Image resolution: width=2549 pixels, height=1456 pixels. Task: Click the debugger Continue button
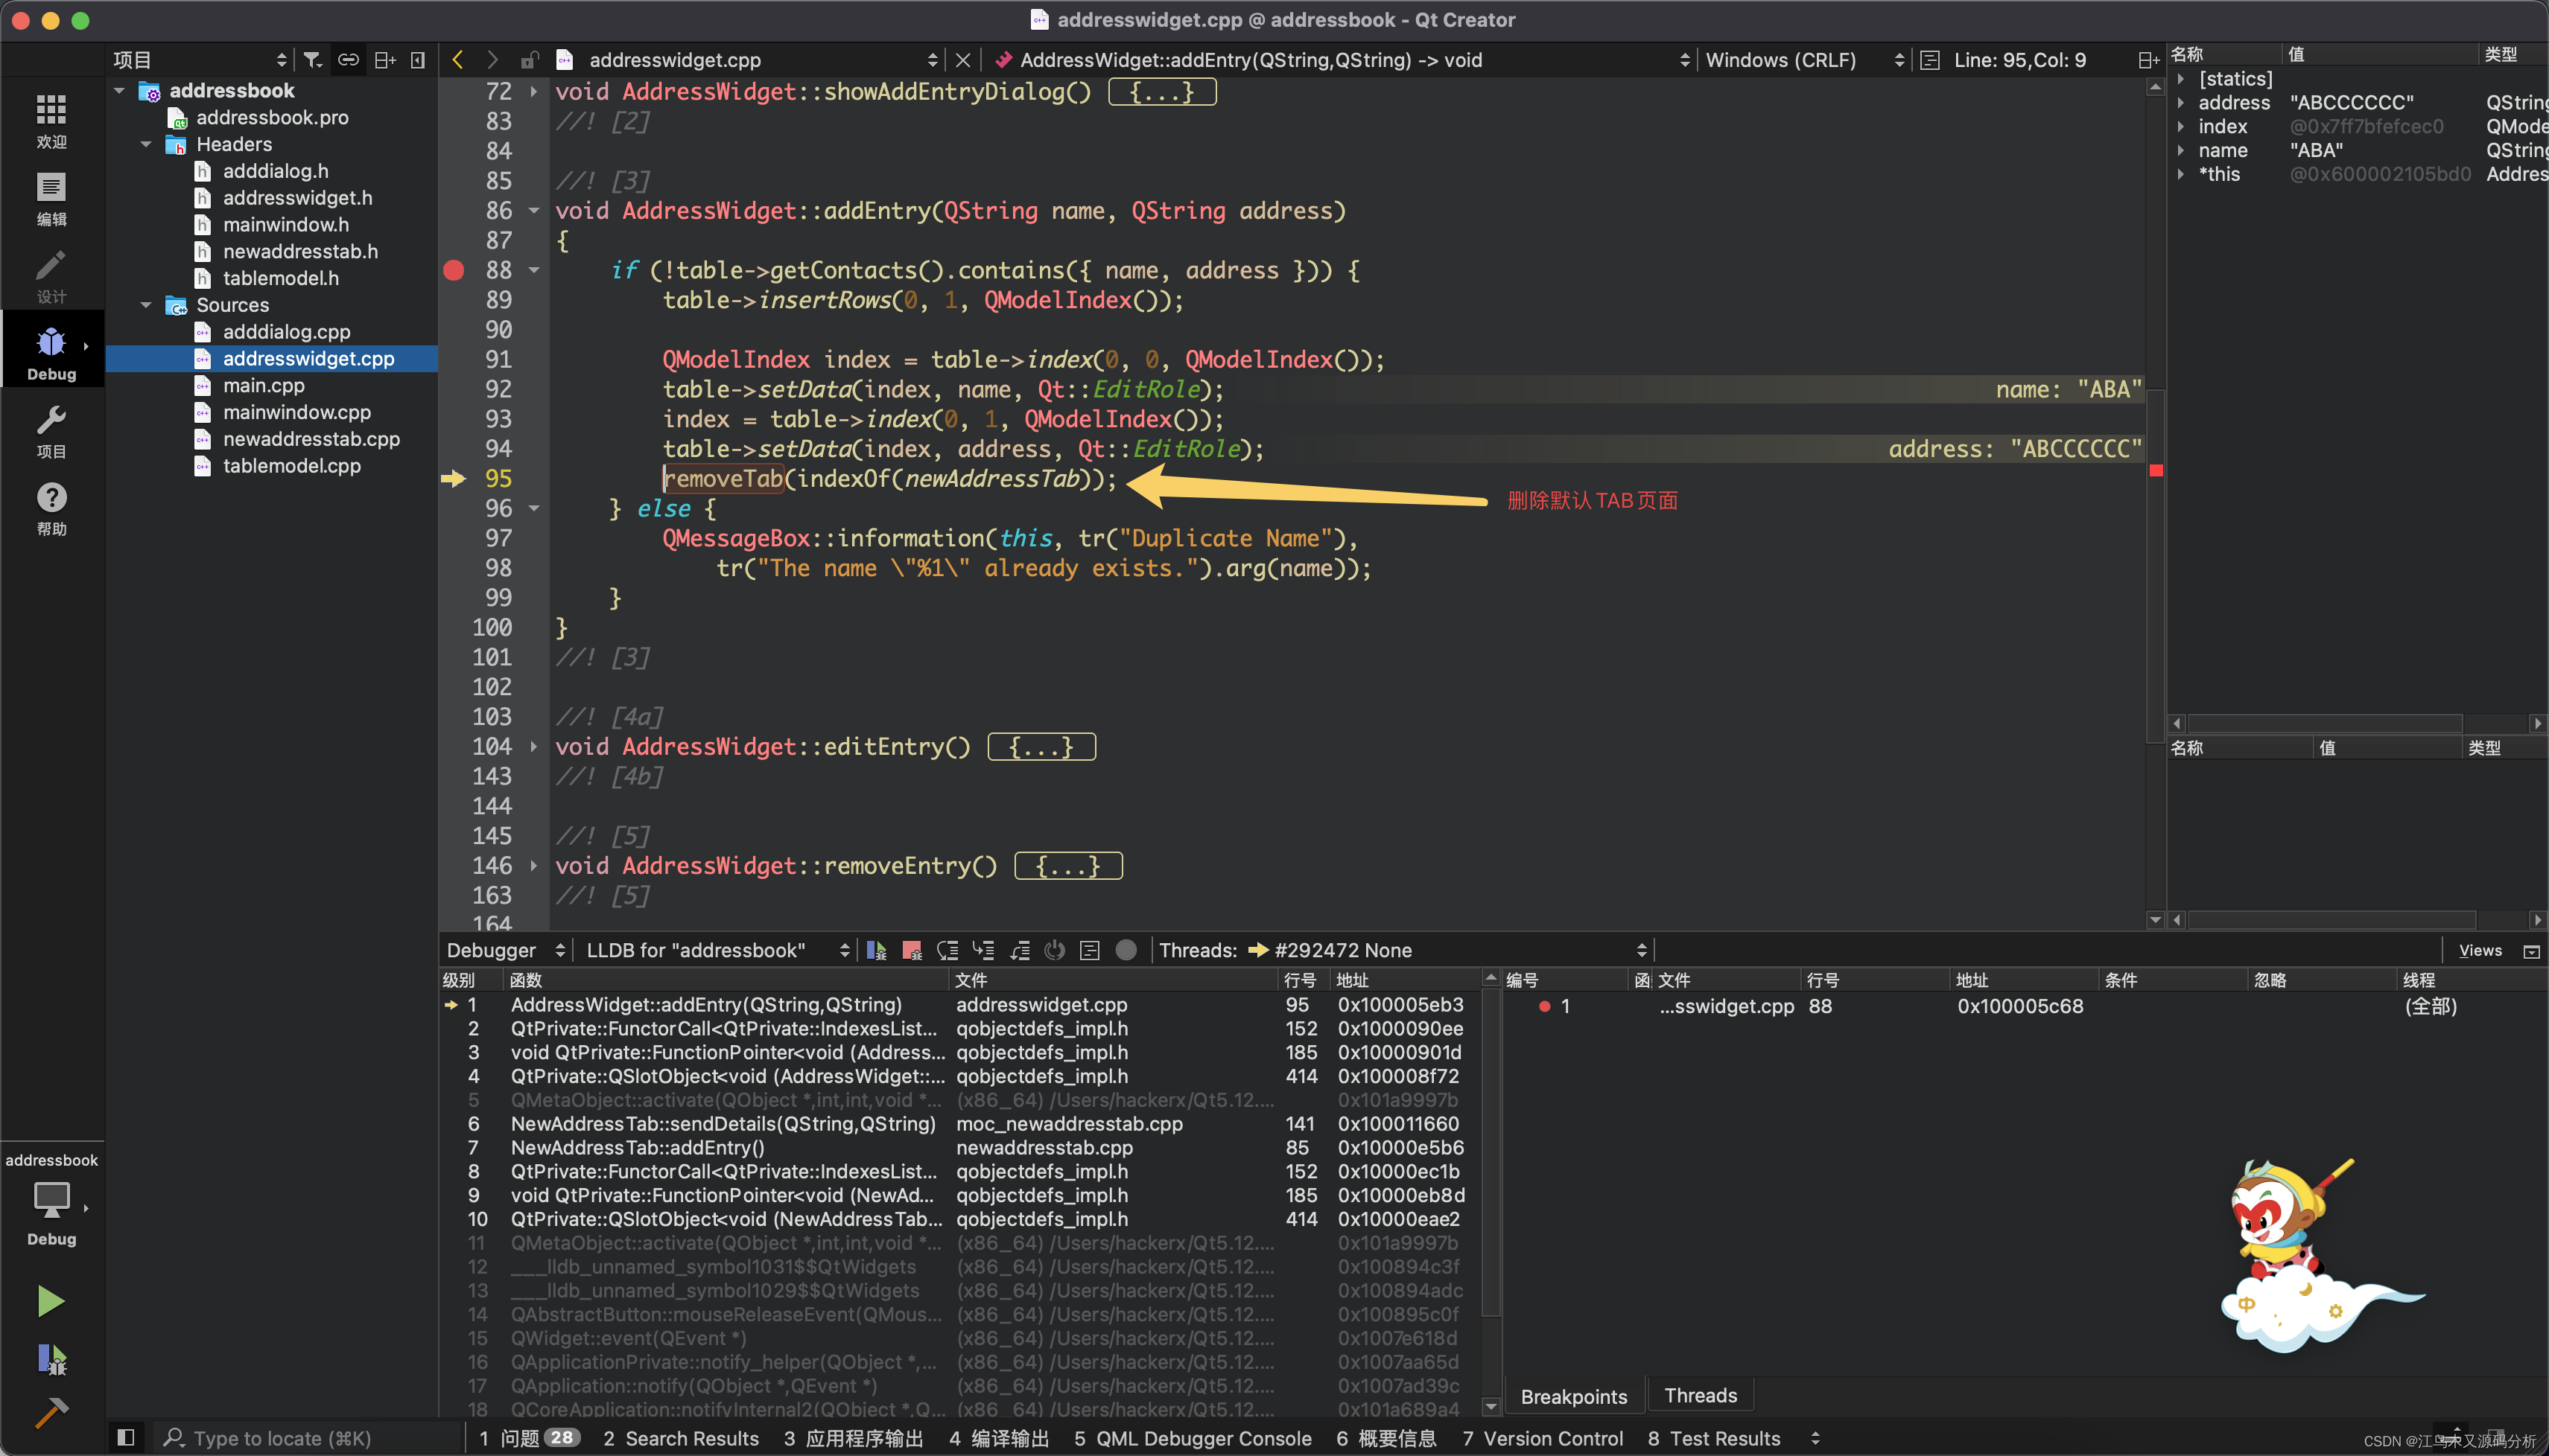point(876,950)
